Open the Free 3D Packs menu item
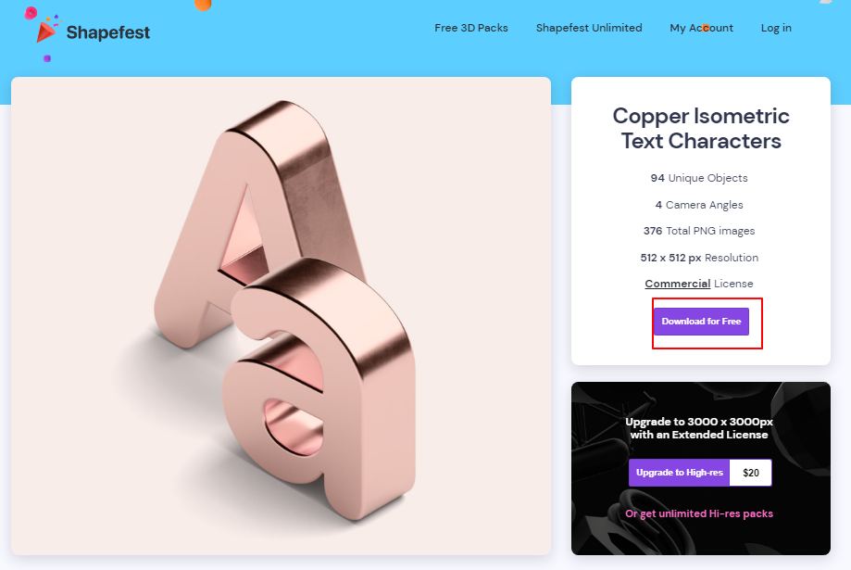851x570 pixels. [471, 28]
